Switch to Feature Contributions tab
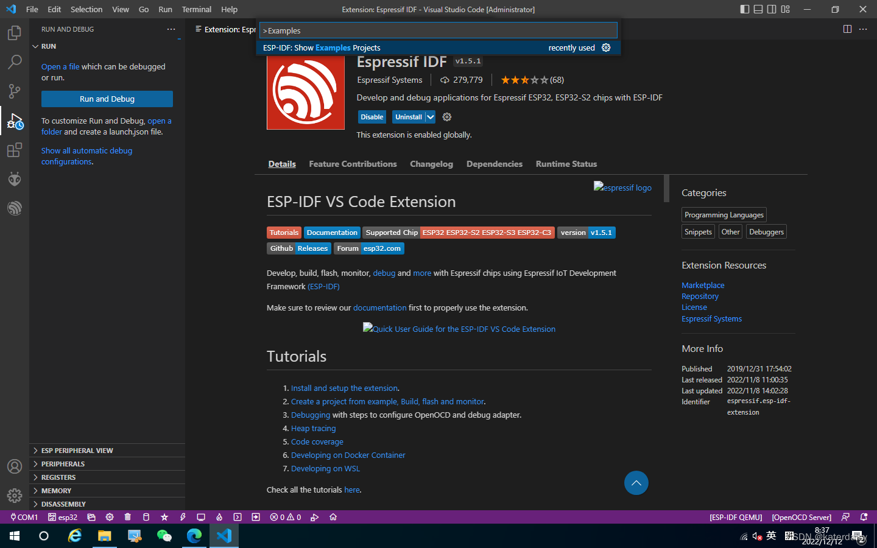This screenshot has width=877, height=548. pyautogui.click(x=353, y=164)
